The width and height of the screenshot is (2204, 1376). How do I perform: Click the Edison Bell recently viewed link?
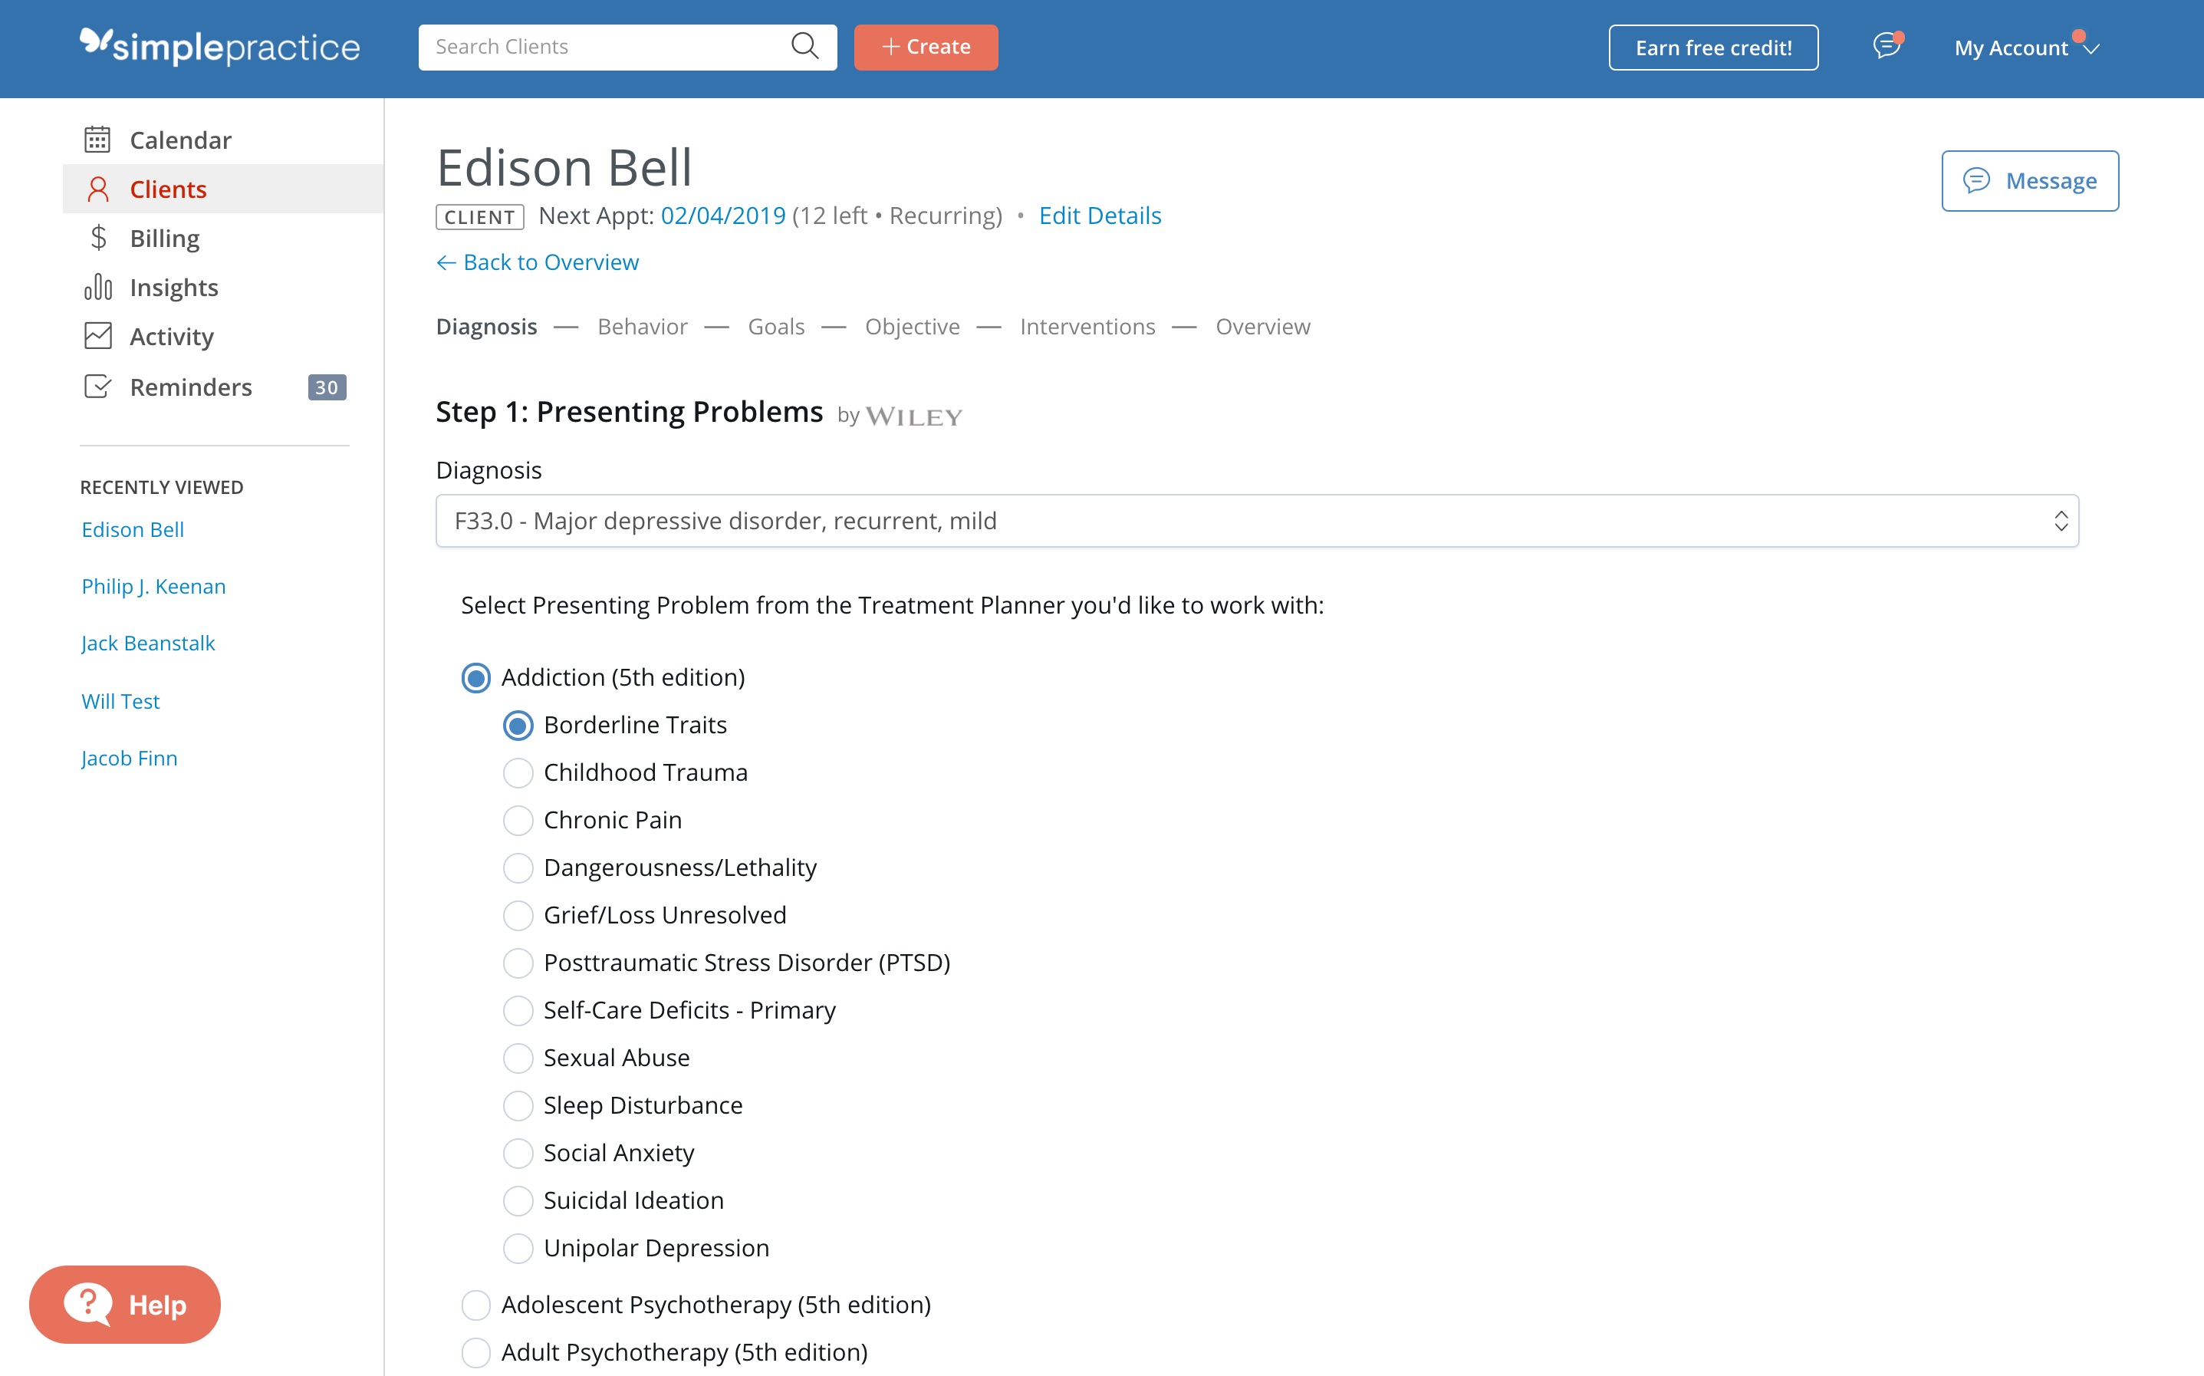(x=131, y=528)
